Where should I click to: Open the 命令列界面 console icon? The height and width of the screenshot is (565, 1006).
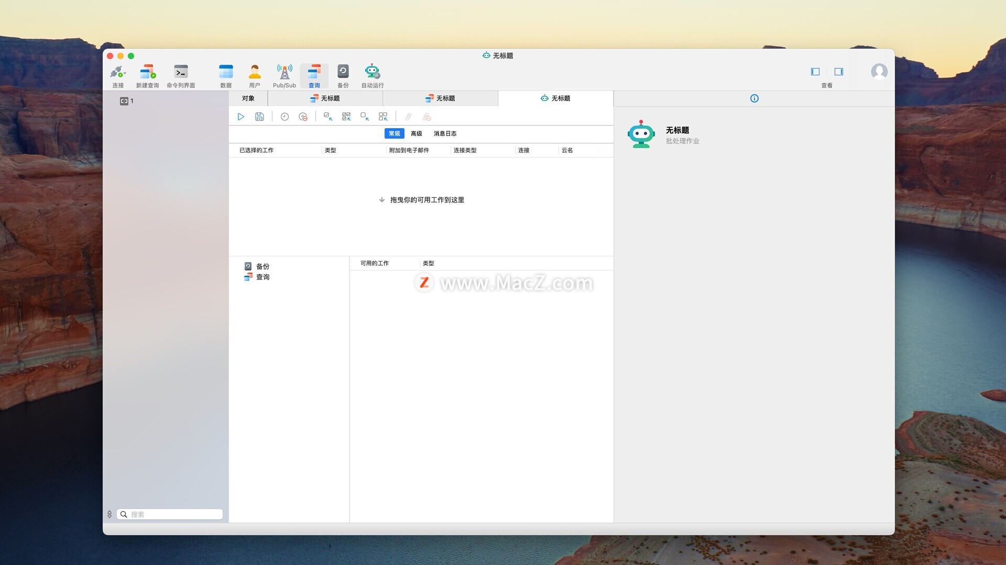click(x=181, y=72)
